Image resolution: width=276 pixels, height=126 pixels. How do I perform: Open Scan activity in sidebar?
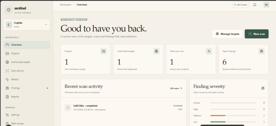pos(27,71)
